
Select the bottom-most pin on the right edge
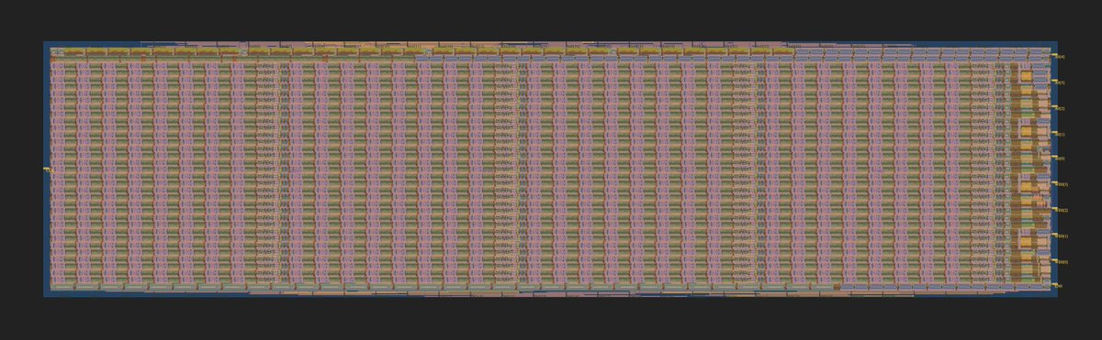click(1054, 285)
